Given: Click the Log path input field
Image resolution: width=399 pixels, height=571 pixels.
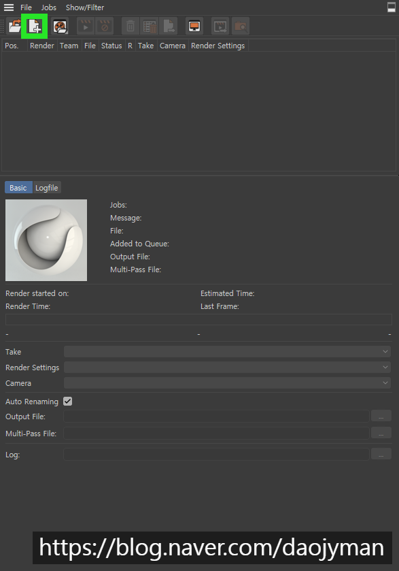Looking at the screenshot, I should click(x=216, y=455).
